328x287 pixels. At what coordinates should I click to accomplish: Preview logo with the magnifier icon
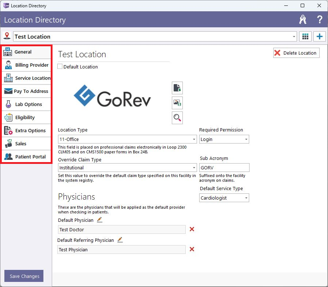(177, 118)
